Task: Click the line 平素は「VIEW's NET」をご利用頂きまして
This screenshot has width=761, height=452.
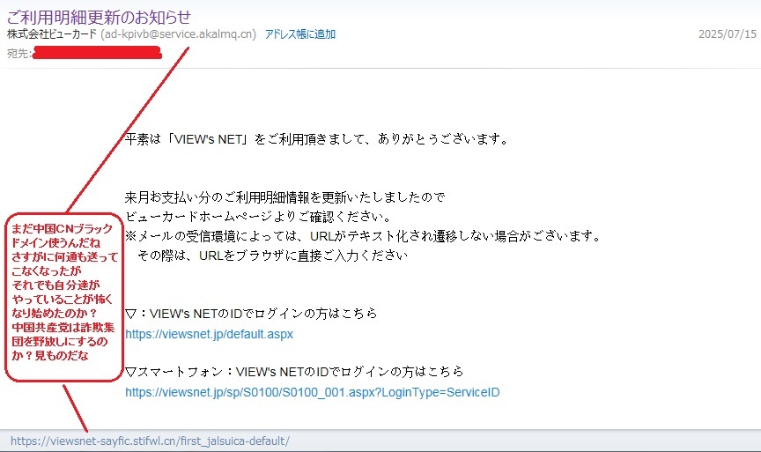Action: [x=316, y=139]
